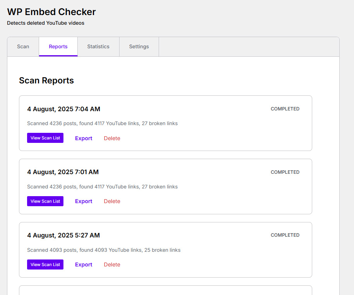Export the 7:04 AM scan report
This screenshot has height=295, width=354.
pyautogui.click(x=84, y=138)
